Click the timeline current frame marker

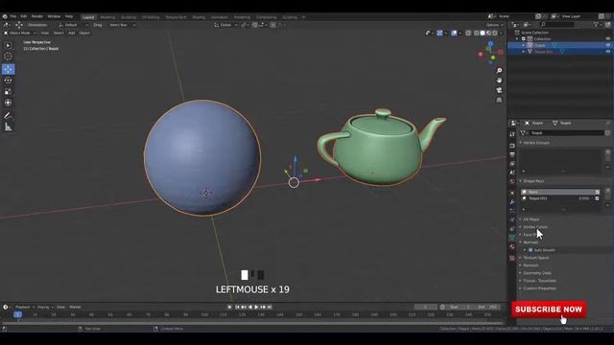coord(17,314)
